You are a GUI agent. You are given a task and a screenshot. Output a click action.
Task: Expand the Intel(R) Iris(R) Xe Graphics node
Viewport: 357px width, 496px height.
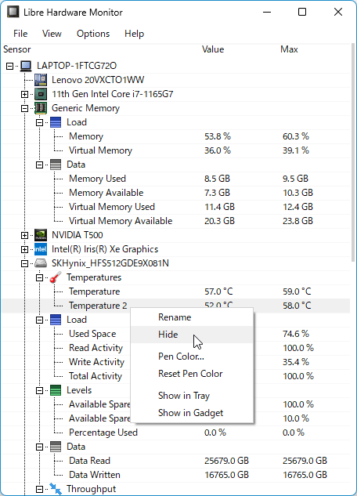pyautogui.click(x=24, y=250)
